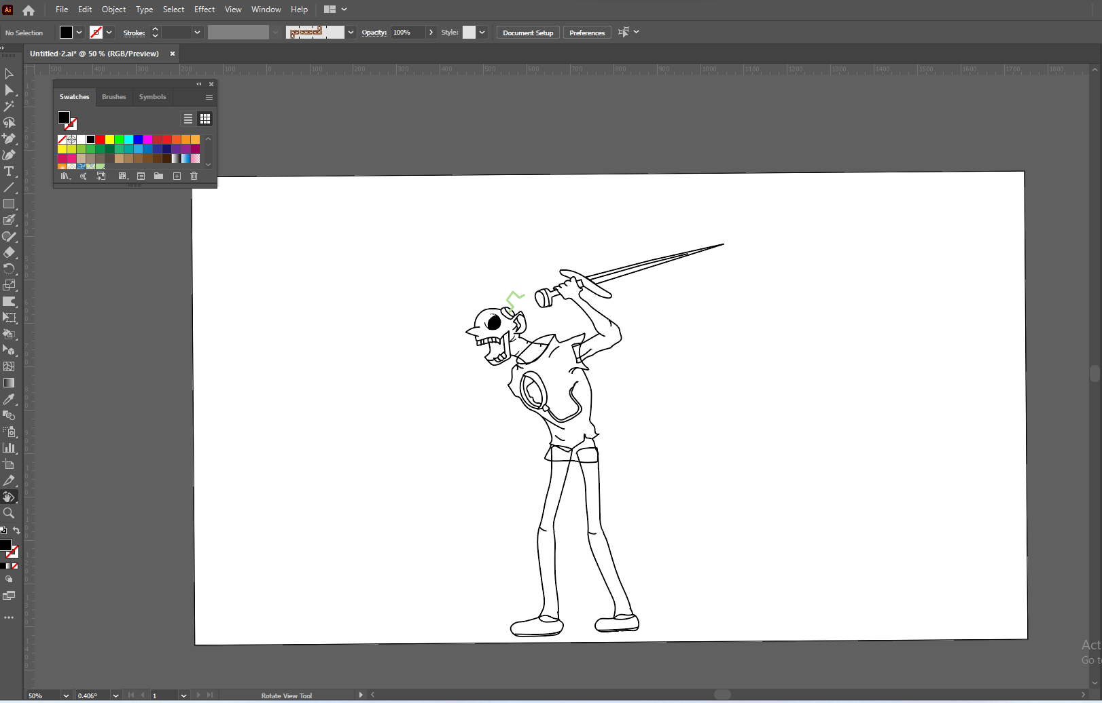The width and height of the screenshot is (1102, 703).
Task: Open zoom level dropdown in status bar
Action: coord(66,696)
